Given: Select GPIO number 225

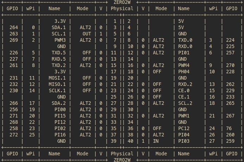Looking at the screenshot, I should tap(230, 46).
